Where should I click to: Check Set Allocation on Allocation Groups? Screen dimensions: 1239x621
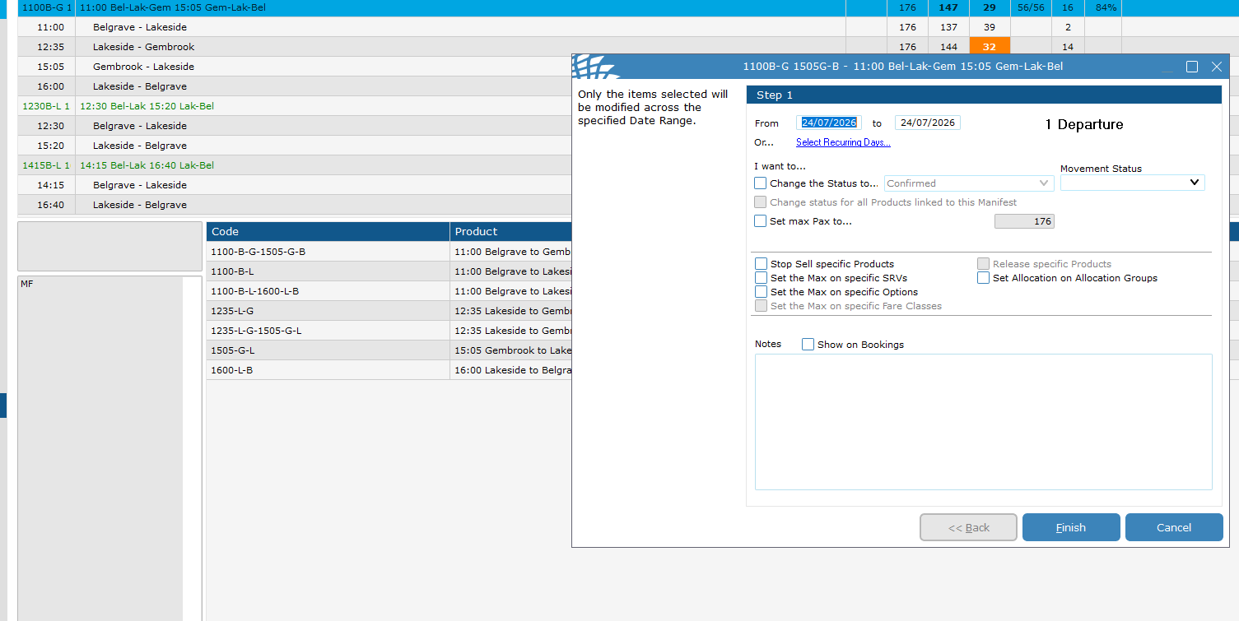(983, 278)
